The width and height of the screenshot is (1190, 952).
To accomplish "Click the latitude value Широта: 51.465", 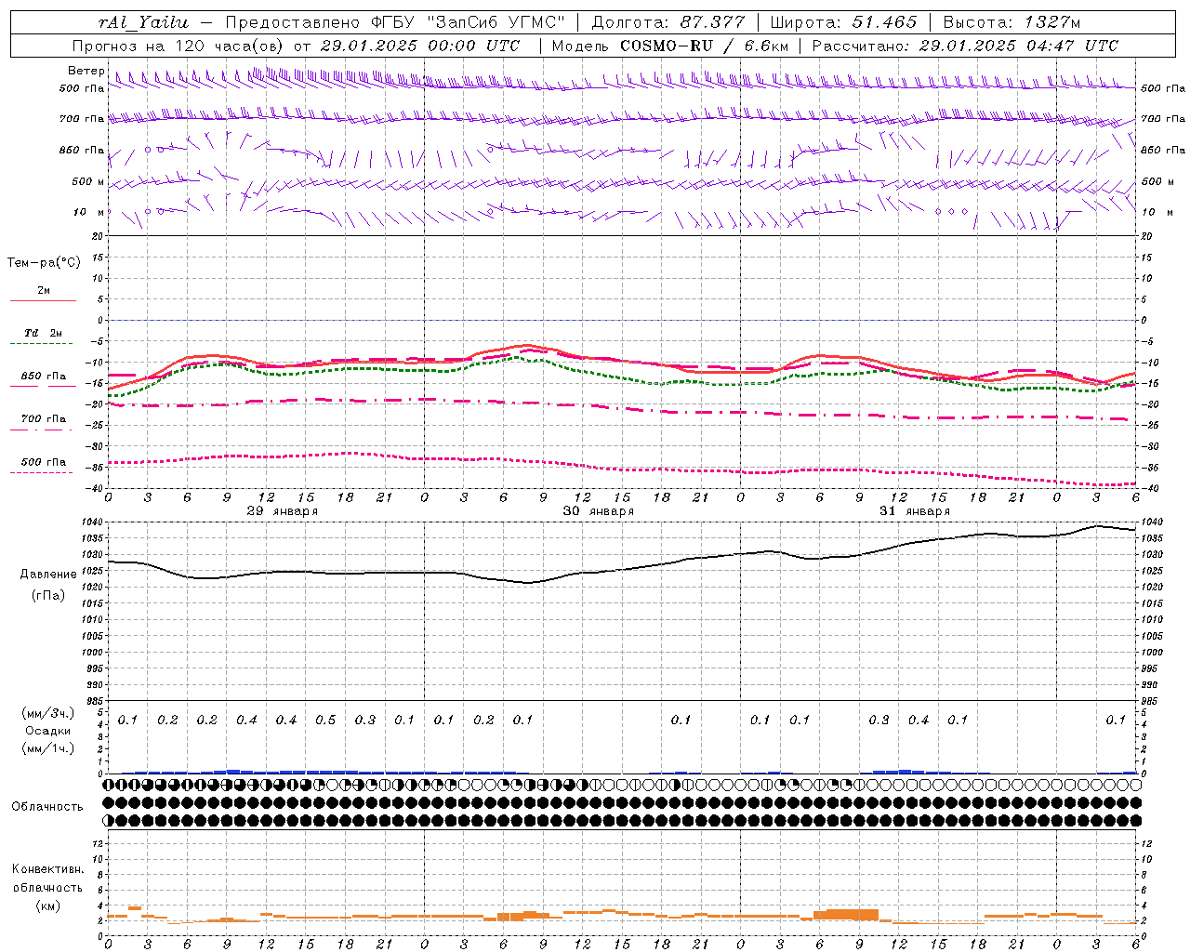I will (x=843, y=22).
